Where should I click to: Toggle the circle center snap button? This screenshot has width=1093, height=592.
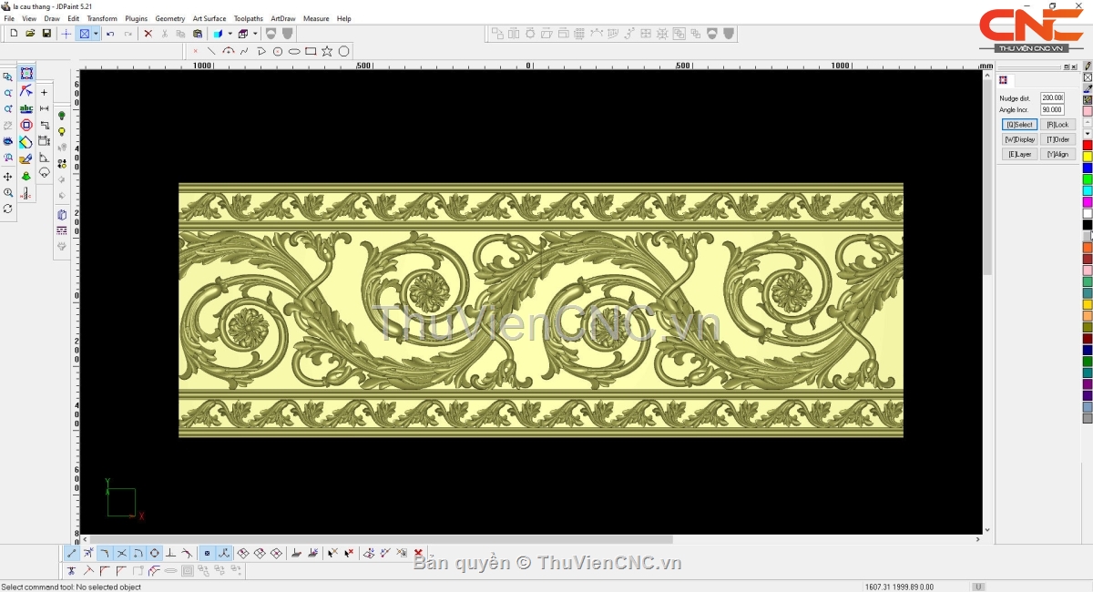155,553
